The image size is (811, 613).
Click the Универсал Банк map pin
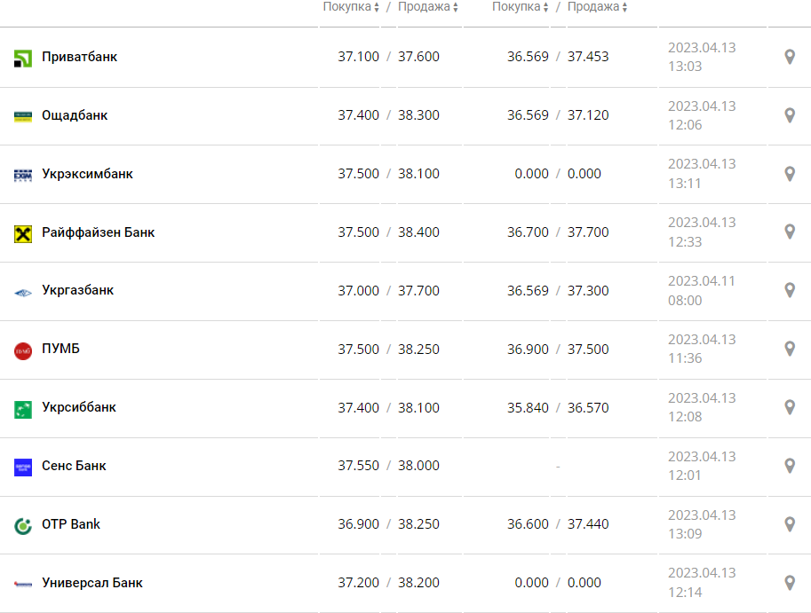pyautogui.click(x=789, y=583)
